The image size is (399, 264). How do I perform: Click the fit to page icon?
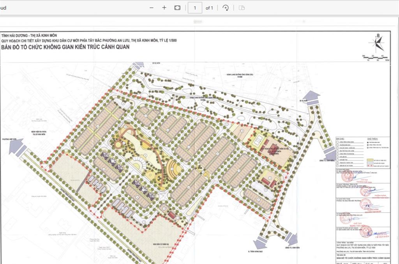click(x=177, y=8)
